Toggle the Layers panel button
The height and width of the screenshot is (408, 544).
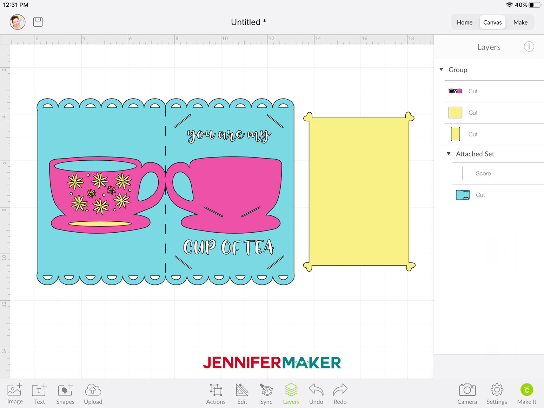[x=291, y=394]
